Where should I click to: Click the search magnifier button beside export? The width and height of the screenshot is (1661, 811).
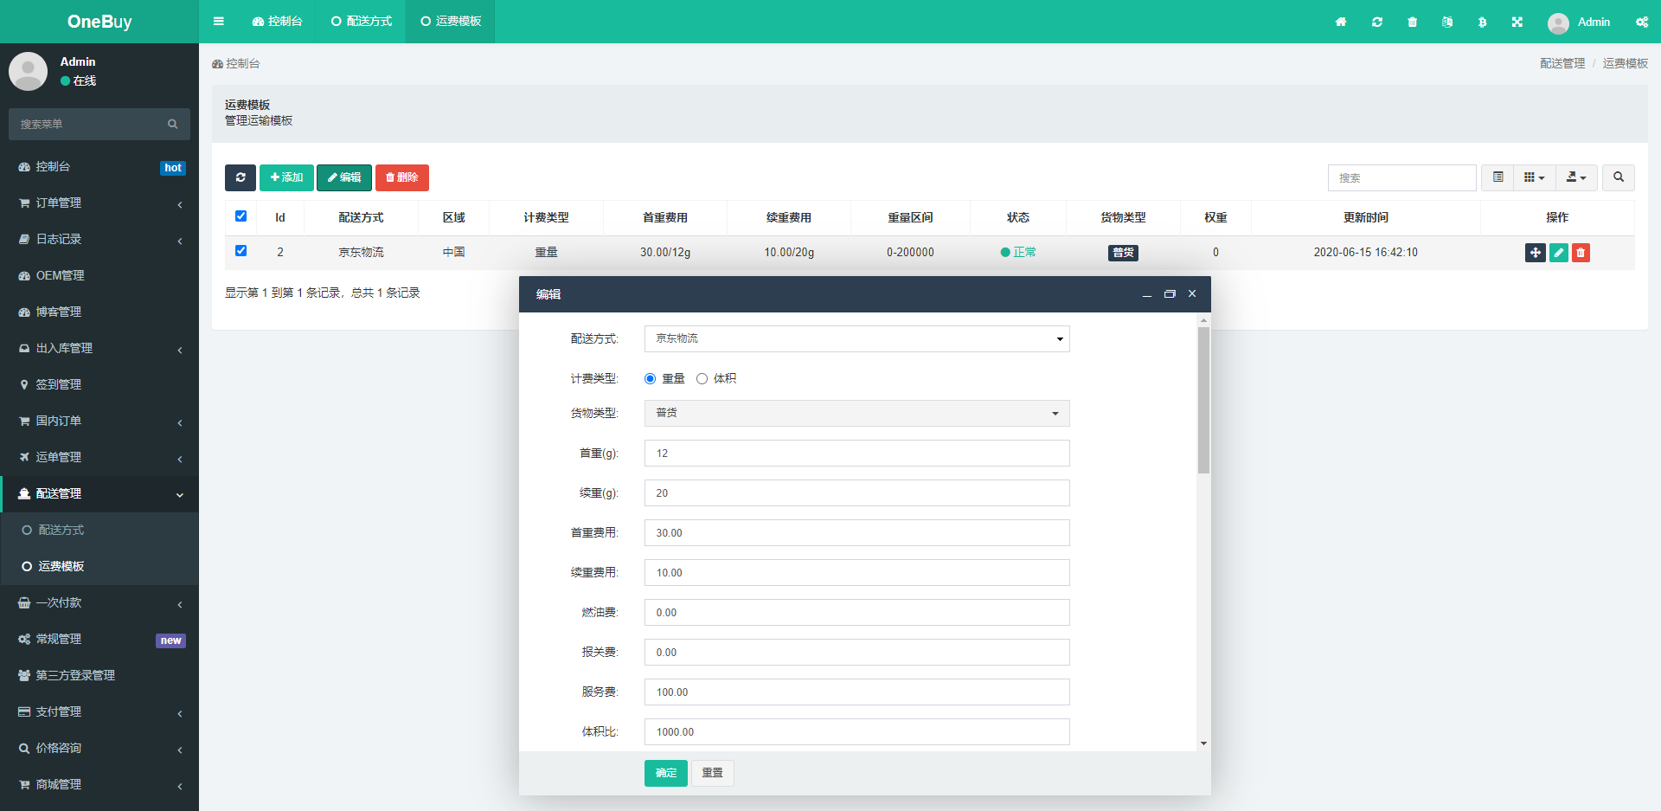(1619, 177)
